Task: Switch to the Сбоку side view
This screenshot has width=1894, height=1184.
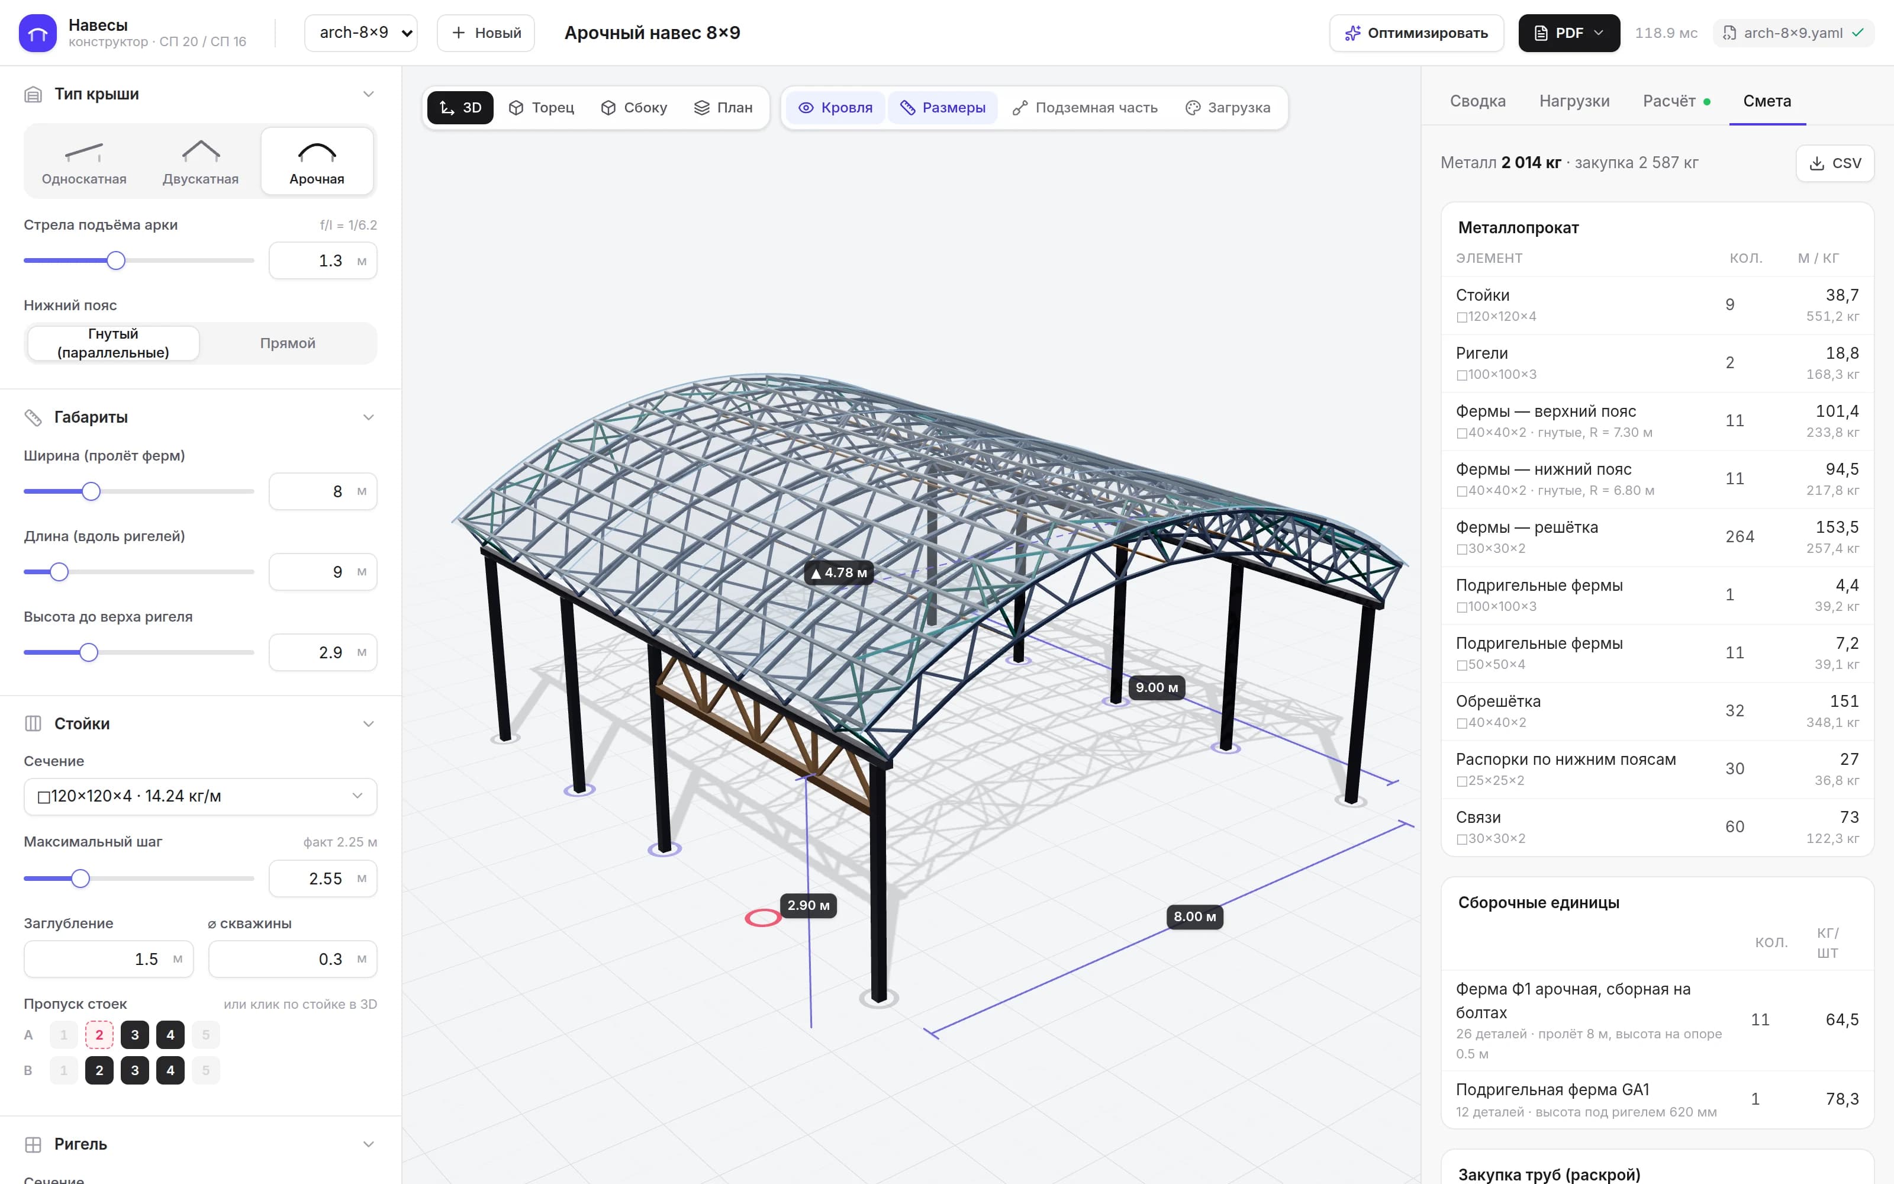Action: pos(633,107)
